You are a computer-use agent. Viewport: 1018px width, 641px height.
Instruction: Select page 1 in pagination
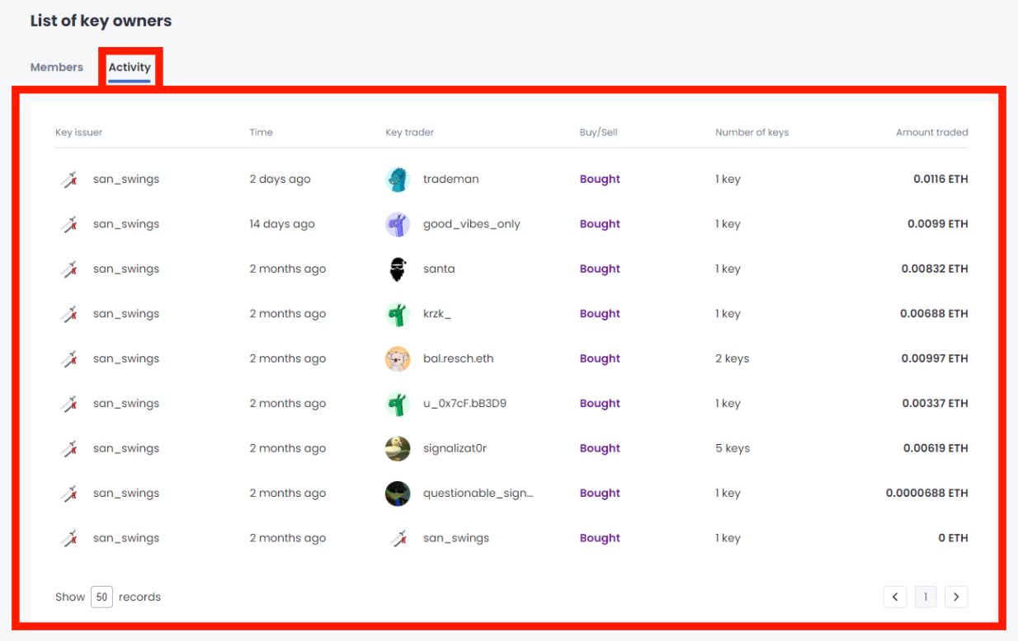[926, 597]
